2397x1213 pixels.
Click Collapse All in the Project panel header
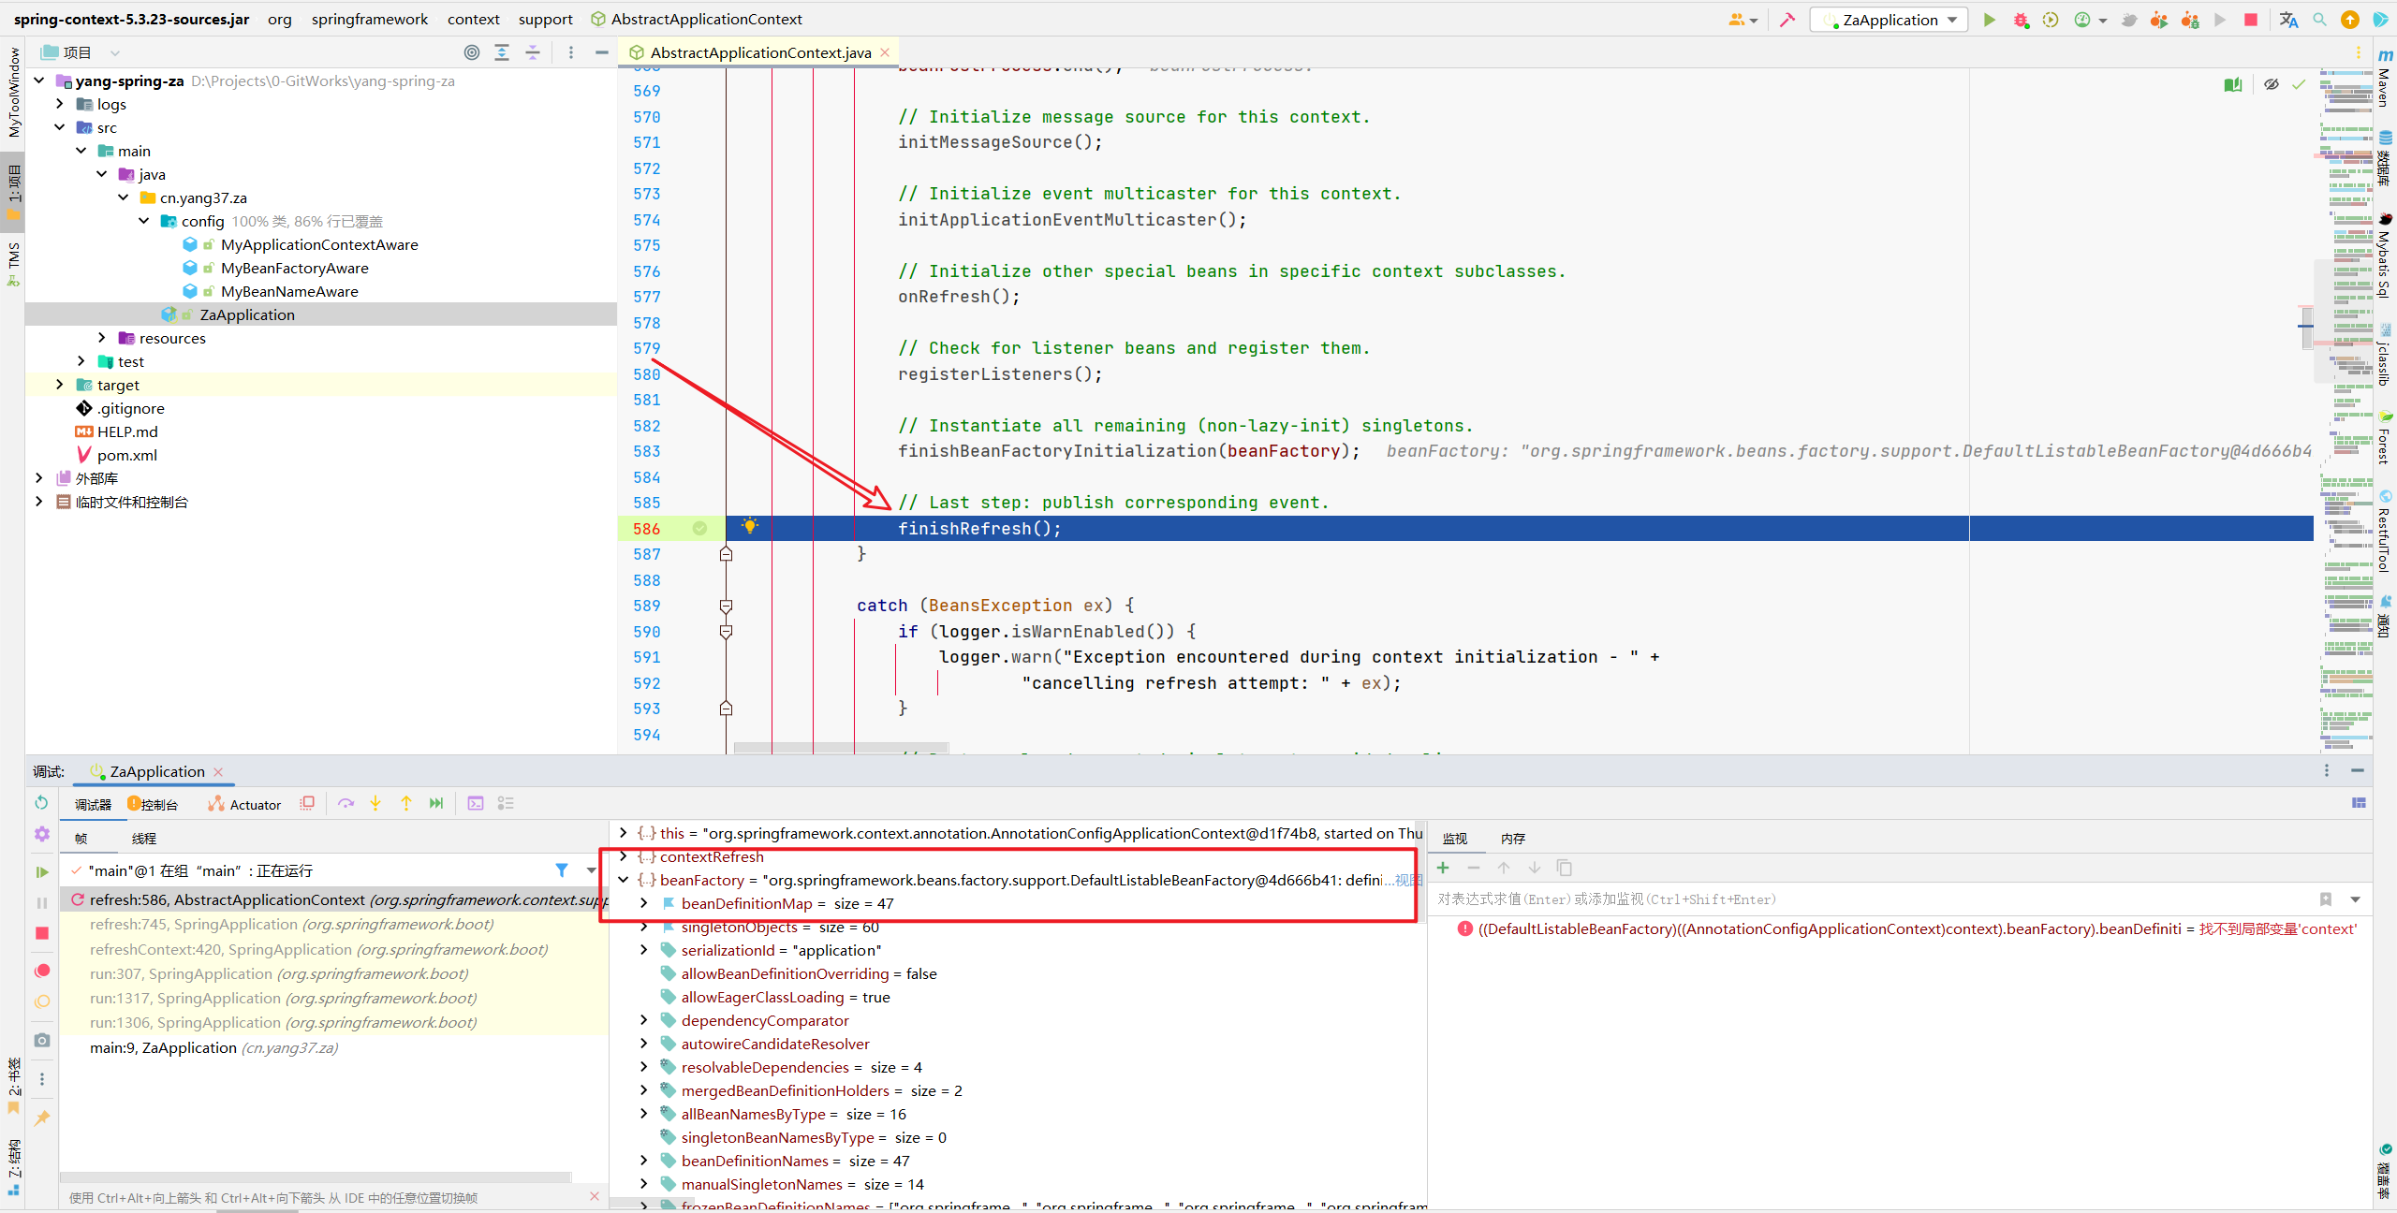tap(533, 52)
